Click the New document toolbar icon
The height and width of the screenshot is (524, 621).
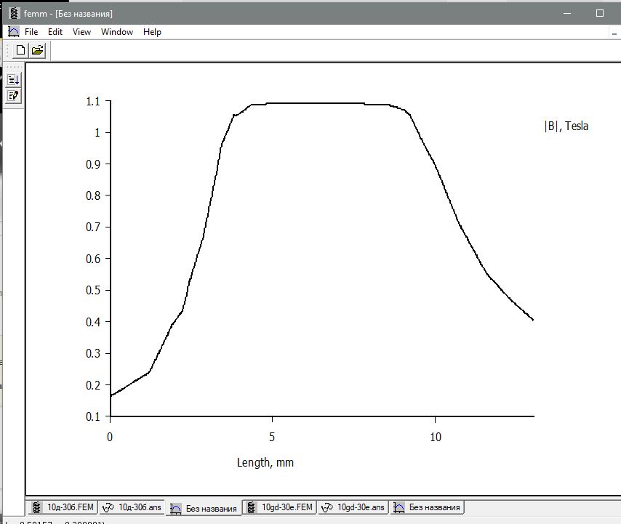[x=20, y=50]
